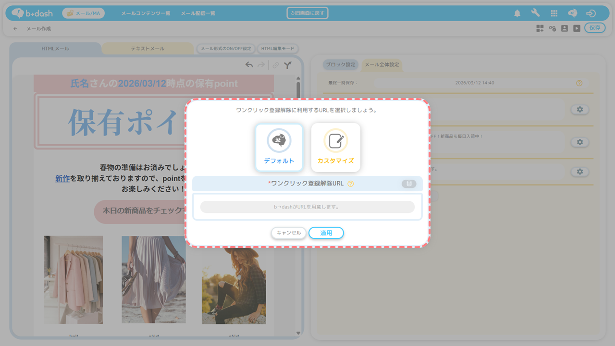Switch to the ブロック設定 tab
Screen dimensions: 615x346
tap(341, 64)
